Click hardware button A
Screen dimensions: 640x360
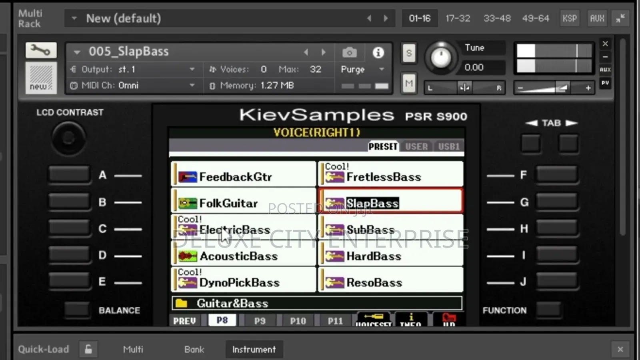pos(69,175)
